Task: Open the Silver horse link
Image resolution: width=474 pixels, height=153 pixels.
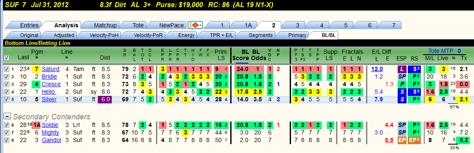Action: click(49, 99)
